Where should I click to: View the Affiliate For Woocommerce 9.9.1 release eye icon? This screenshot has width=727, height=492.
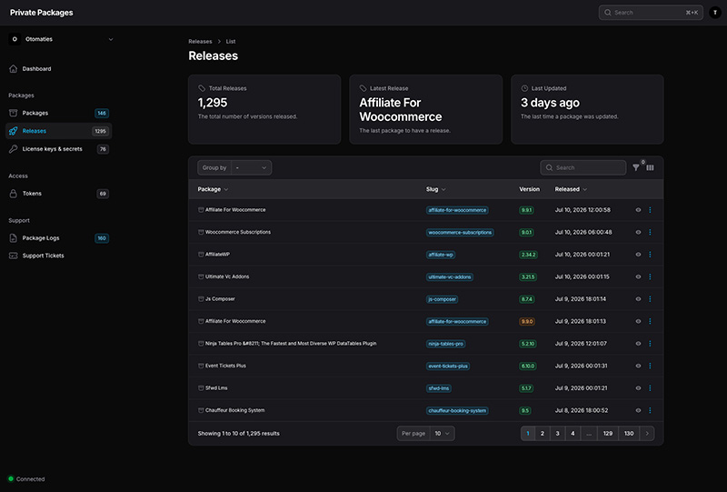pyautogui.click(x=638, y=210)
